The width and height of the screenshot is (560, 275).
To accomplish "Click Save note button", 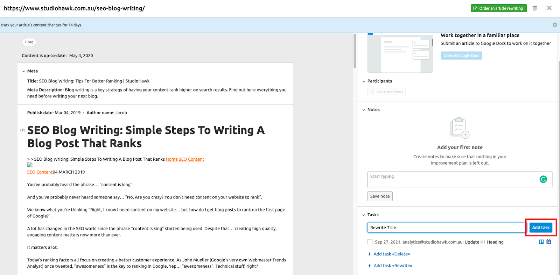I will point(380,196).
